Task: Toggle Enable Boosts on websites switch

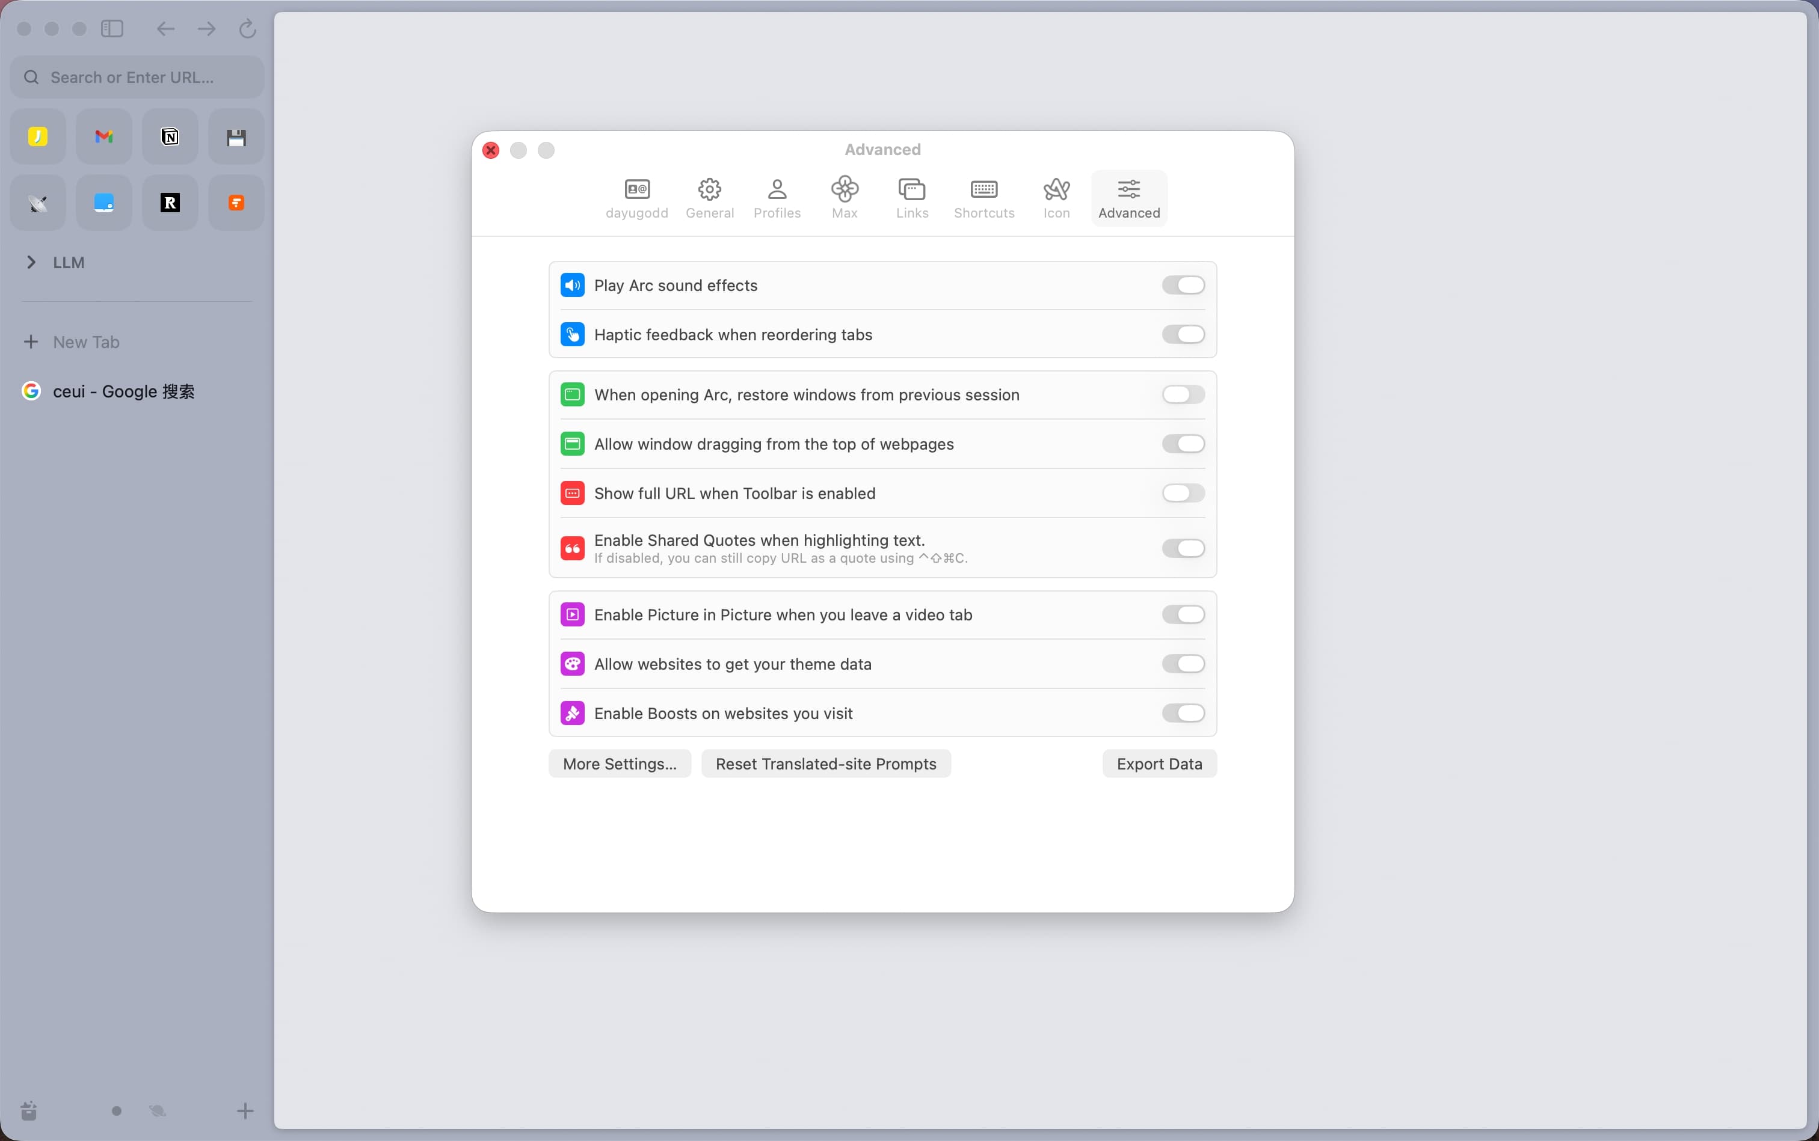Action: click(x=1183, y=713)
